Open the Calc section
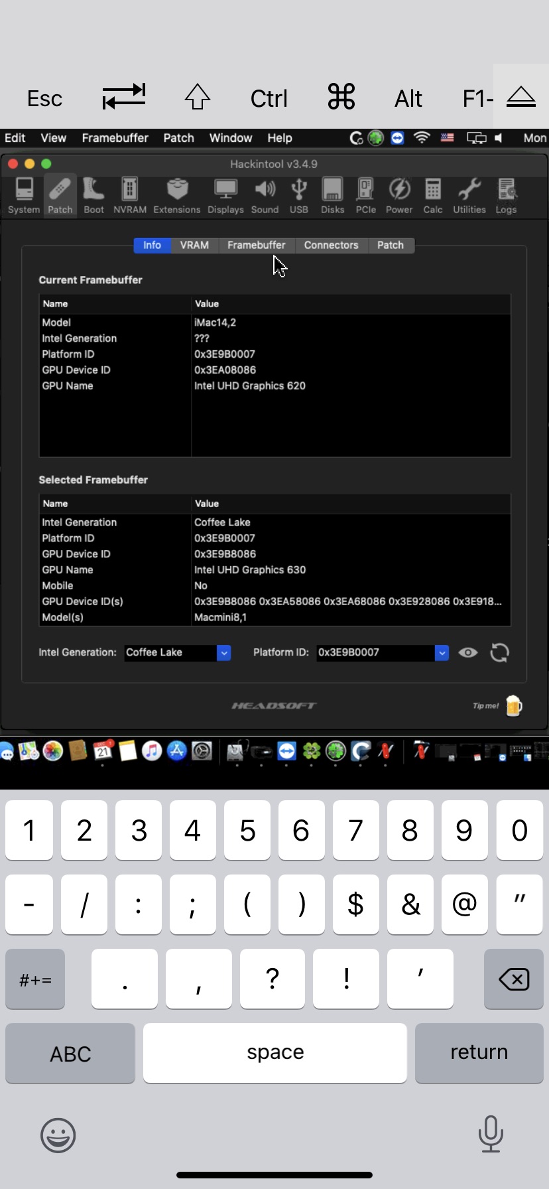This screenshot has height=1189, width=549. pyautogui.click(x=433, y=196)
